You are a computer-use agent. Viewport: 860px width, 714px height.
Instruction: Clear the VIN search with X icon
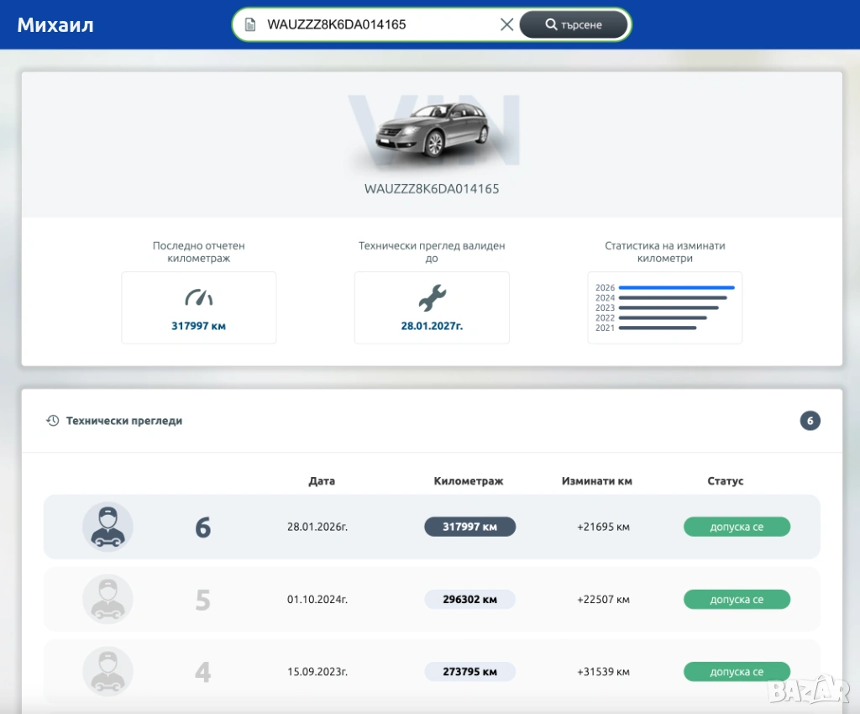click(x=506, y=24)
